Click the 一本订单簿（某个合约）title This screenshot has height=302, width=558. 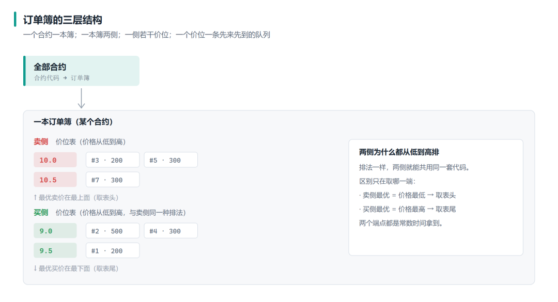click(73, 122)
